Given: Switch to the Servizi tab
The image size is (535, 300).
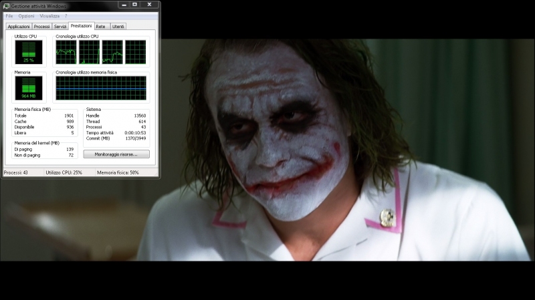Looking at the screenshot, I should pyautogui.click(x=60, y=27).
